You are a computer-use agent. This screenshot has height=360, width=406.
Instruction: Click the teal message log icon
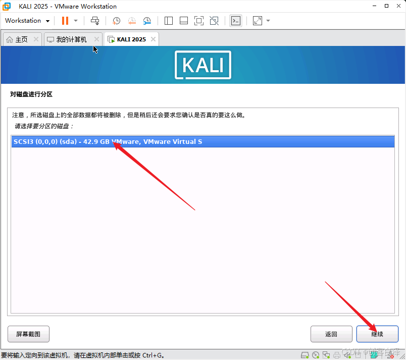point(374,355)
